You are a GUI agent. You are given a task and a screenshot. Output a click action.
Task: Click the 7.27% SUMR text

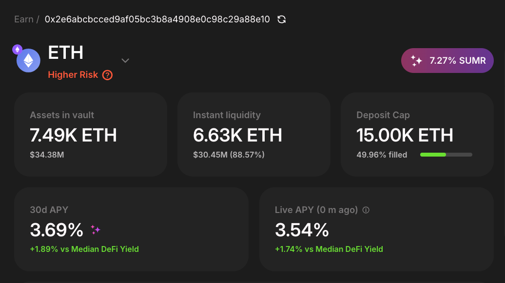[x=457, y=61]
